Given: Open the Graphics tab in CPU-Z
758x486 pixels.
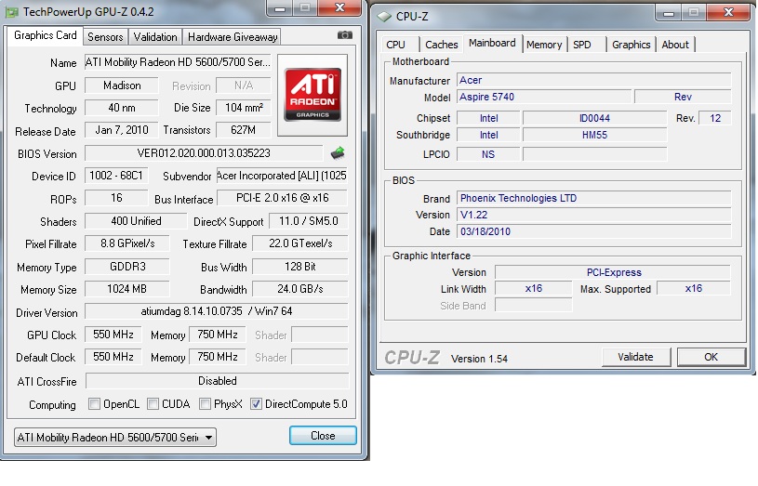Looking at the screenshot, I should 631,45.
